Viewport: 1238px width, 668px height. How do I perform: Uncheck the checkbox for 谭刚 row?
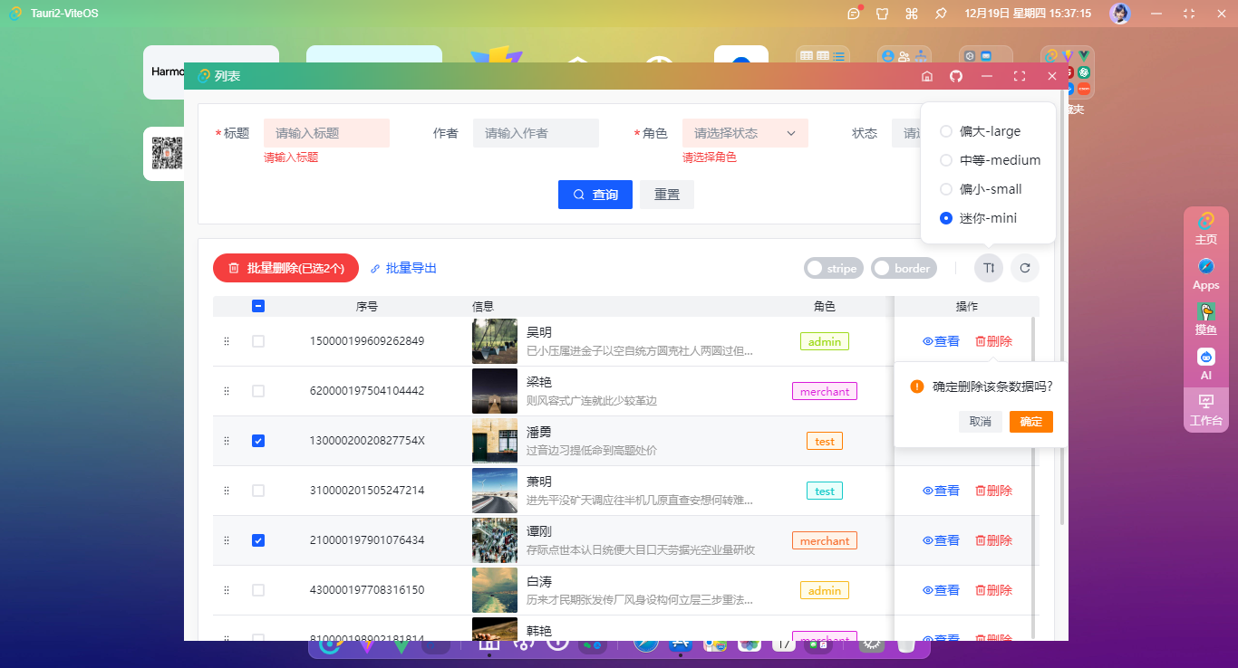[x=258, y=540]
